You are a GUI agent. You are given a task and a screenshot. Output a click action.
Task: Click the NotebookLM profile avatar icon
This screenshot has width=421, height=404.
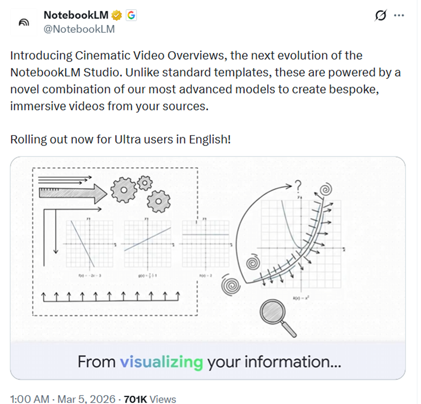pos(23,22)
